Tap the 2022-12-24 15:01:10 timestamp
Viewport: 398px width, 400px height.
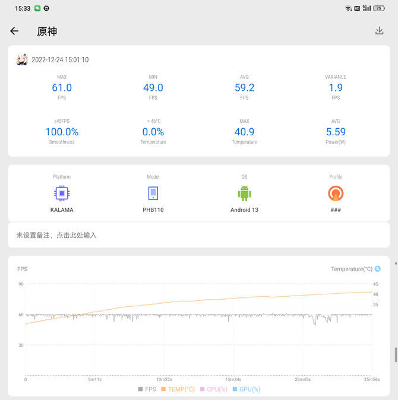point(60,60)
